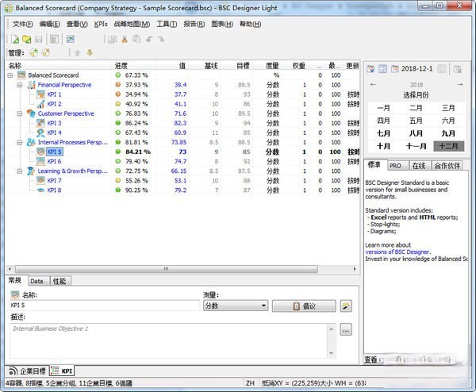Click the New file toolbar icon
The width and height of the screenshot is (476, 392).
click(16, 39)
